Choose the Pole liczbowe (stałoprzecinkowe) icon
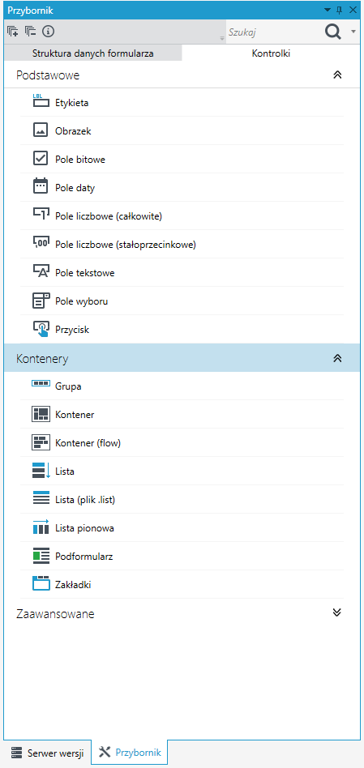364x768 pixels. click(x=41, y=242)
